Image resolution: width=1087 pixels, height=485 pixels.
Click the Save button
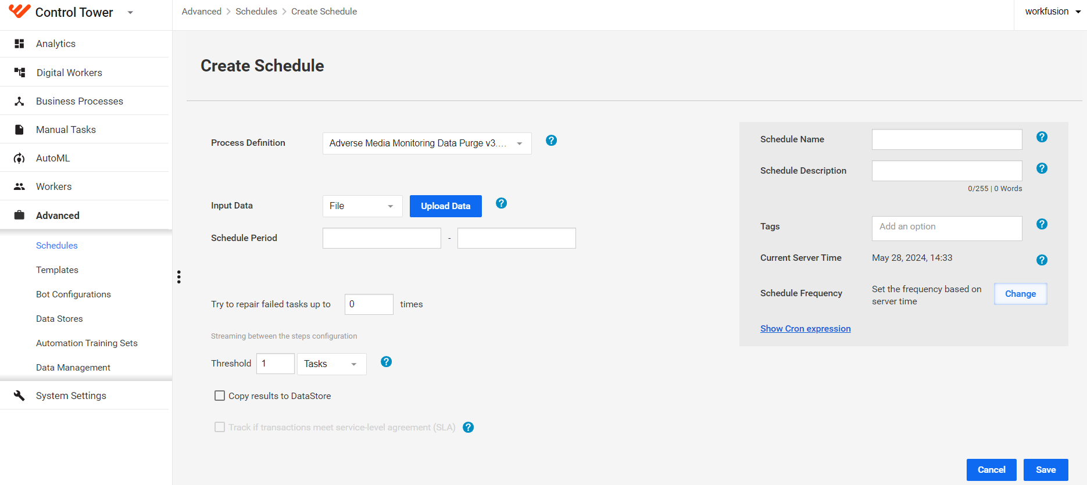(1046, 470)
